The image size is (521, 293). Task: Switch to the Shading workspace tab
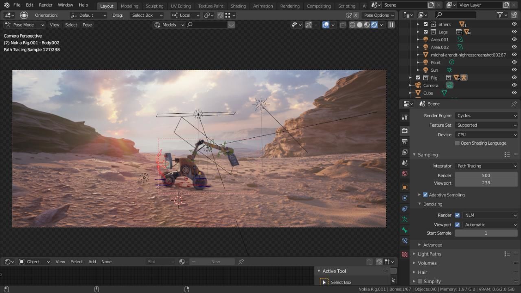tap(238, 6)
